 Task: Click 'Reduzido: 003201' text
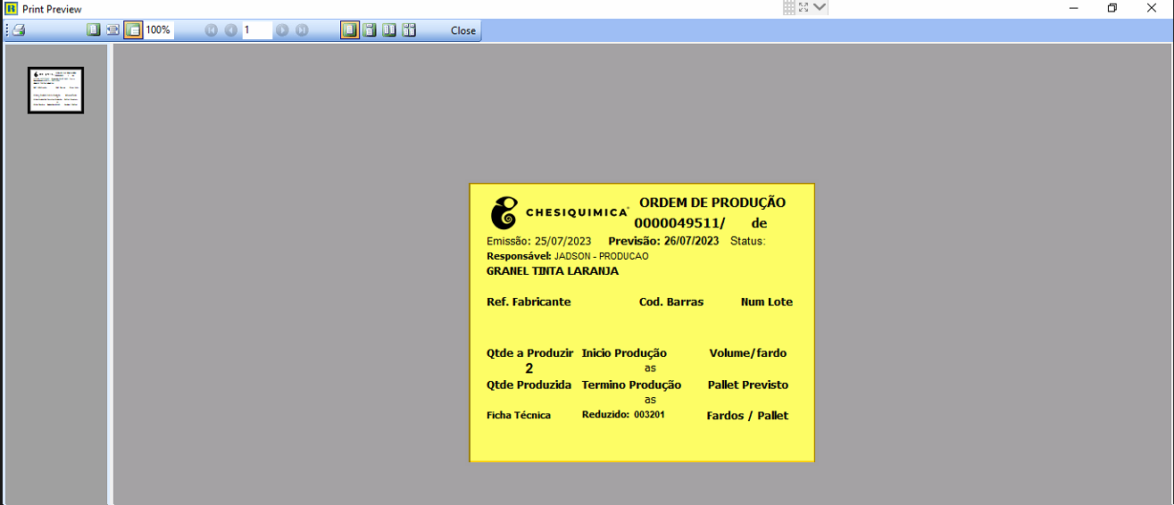click(x=623, y=414)
